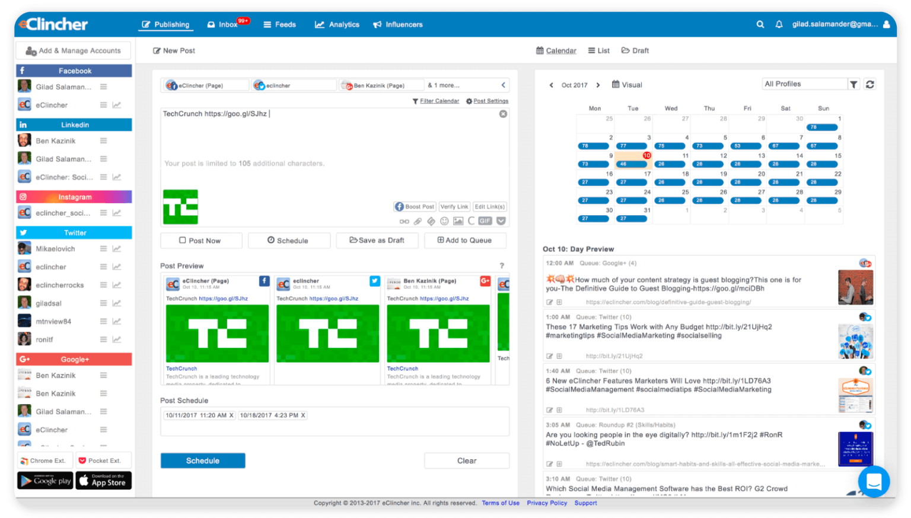Open the Terms of Use link

[501, 503]
